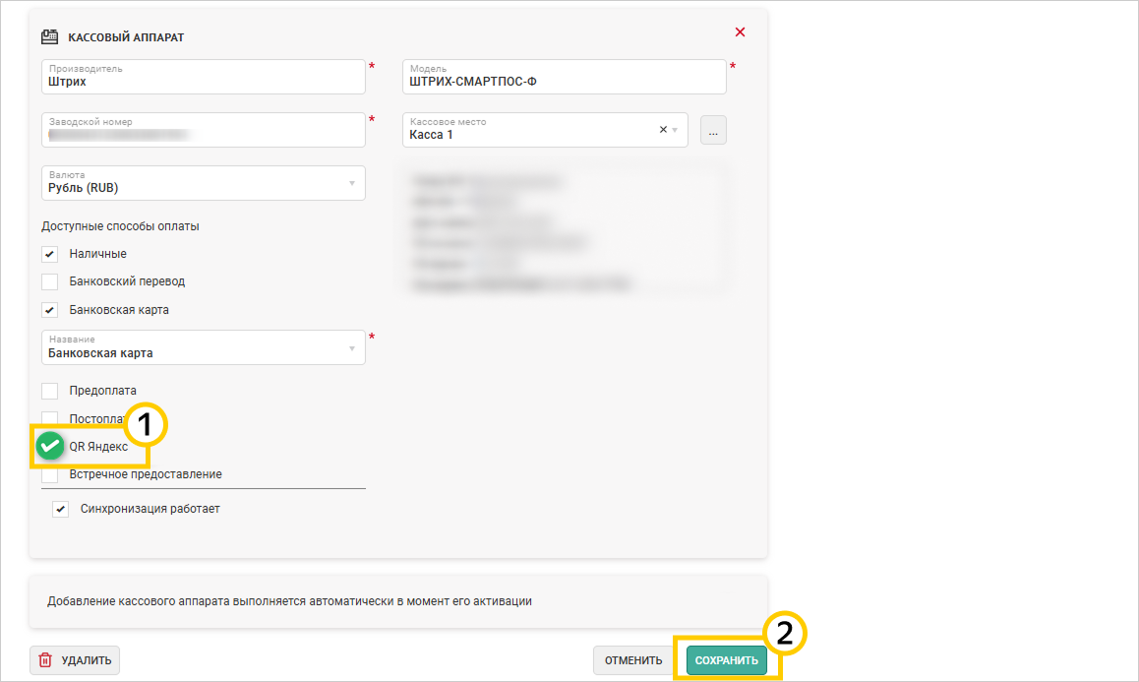
Task: Close the Кассовый аппарат form with the red X
Action: coord(740,32)
